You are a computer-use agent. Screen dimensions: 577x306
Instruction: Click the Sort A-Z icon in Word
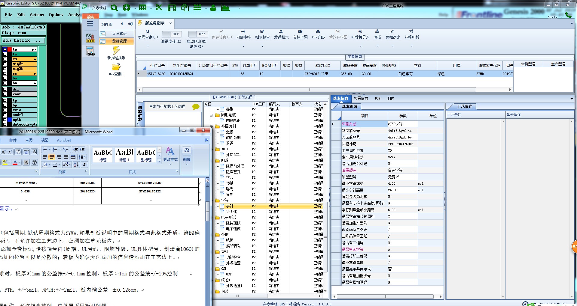pos(76,164)
